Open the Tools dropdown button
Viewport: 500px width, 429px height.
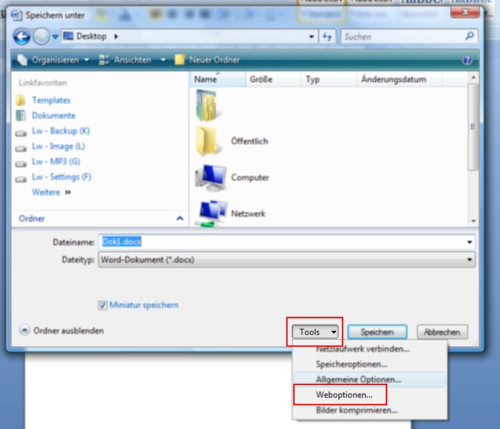click(x=315, y=332)
